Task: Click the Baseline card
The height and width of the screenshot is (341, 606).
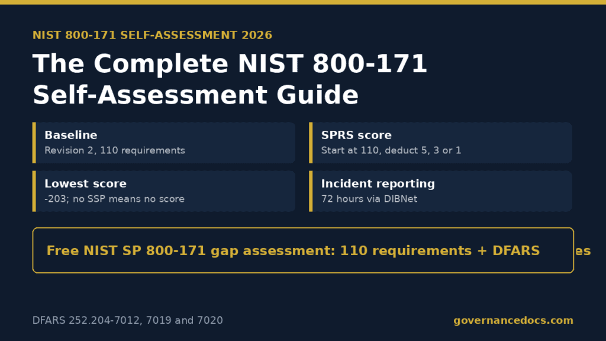Action: pos(164,143)
